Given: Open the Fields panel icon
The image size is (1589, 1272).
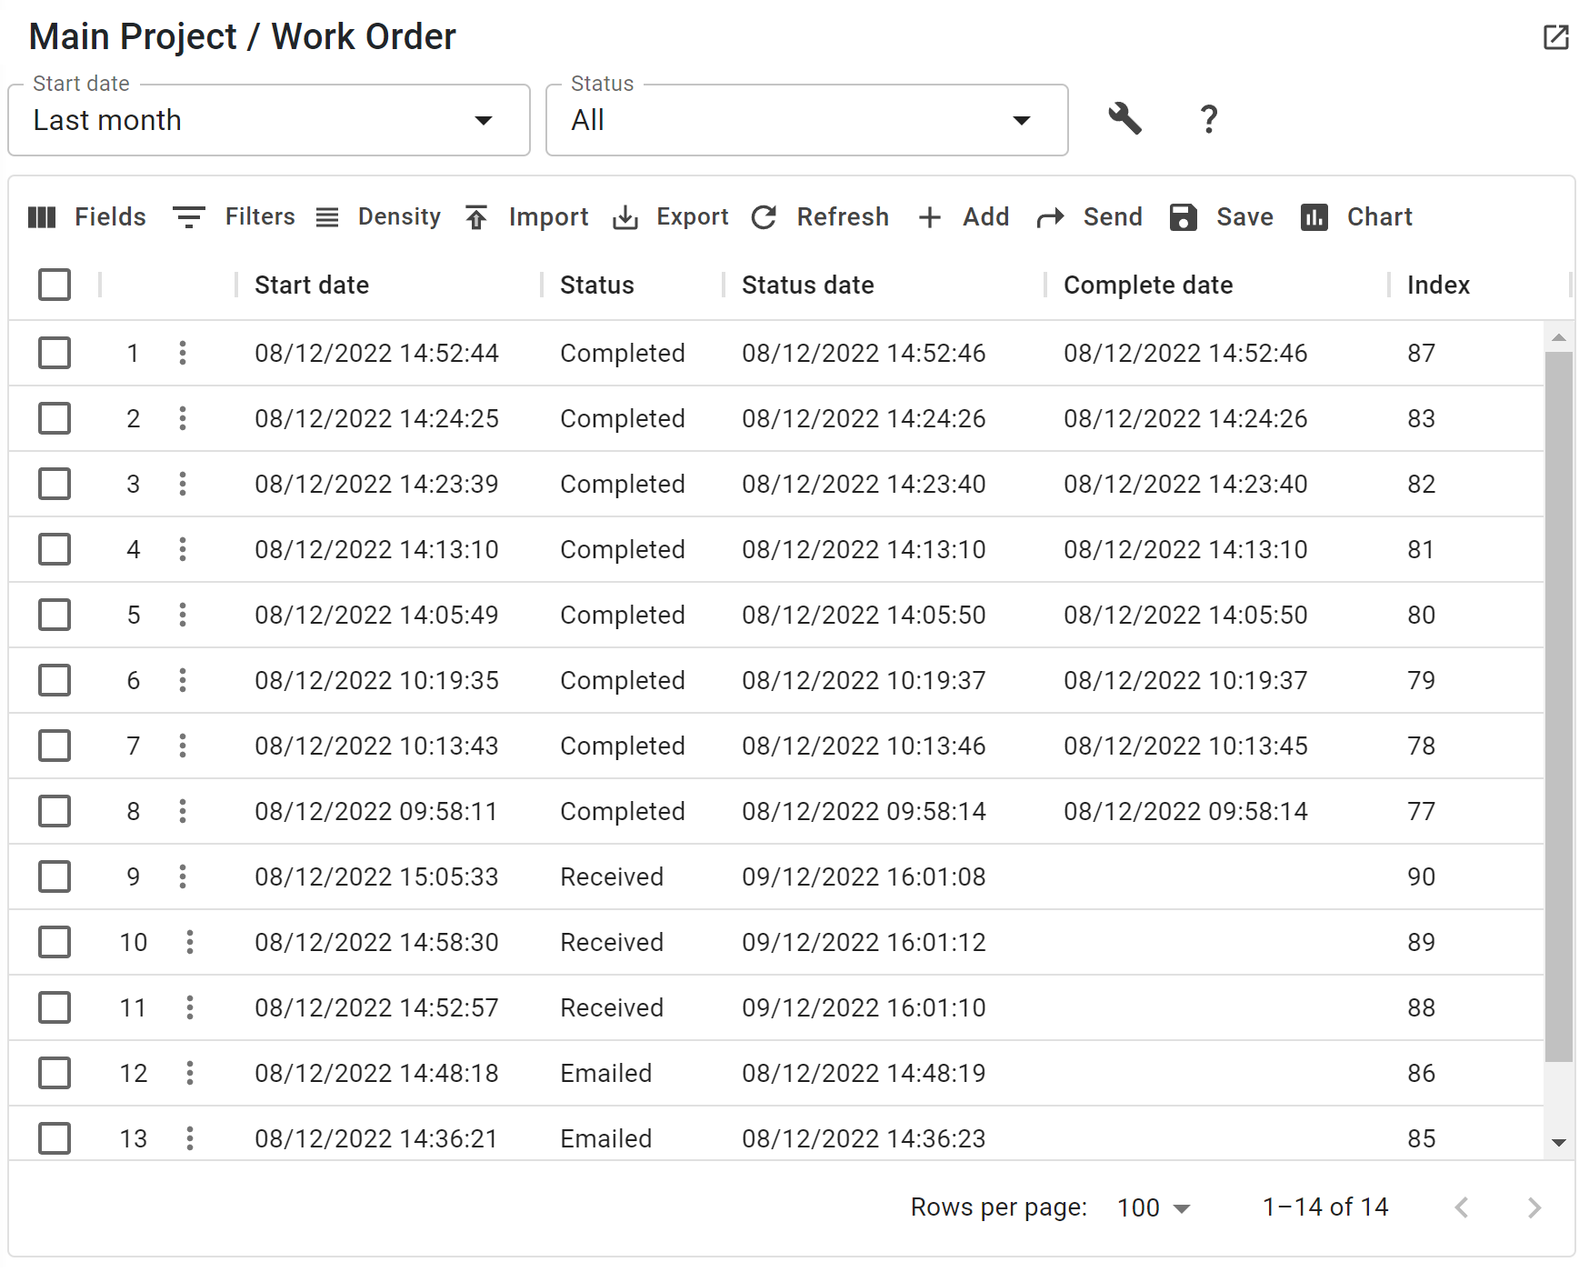Looking at the screenshot, I should click(x=43, y=217).
